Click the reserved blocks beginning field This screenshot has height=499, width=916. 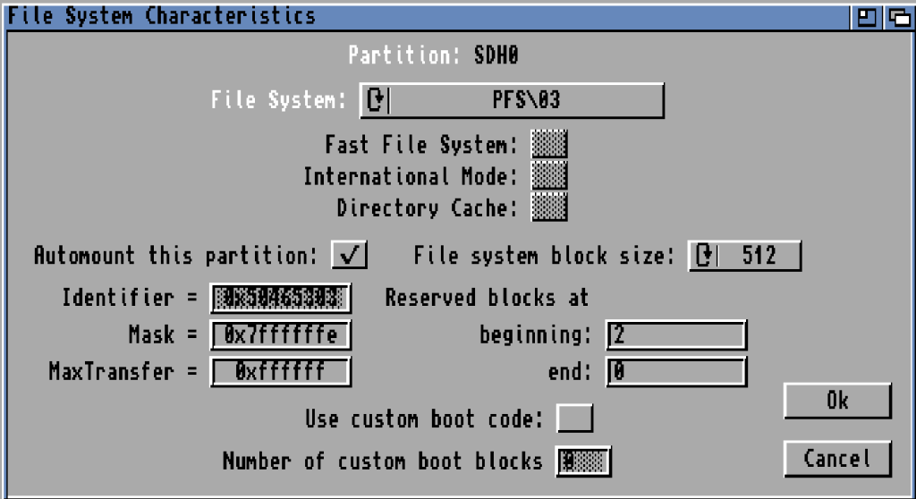675,335
